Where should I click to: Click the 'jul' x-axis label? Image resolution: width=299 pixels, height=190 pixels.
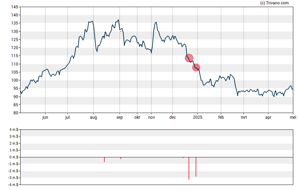point(67,117)
